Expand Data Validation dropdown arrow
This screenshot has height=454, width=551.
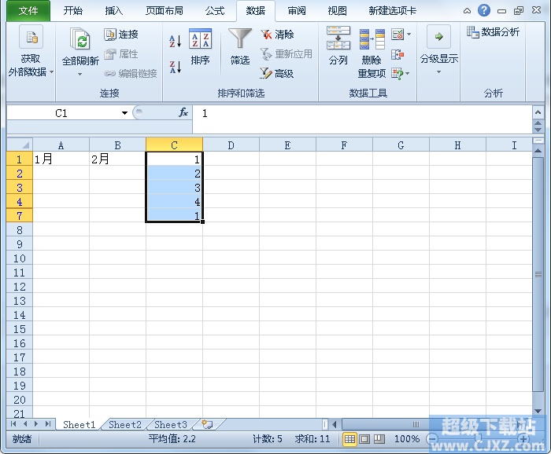409,35
